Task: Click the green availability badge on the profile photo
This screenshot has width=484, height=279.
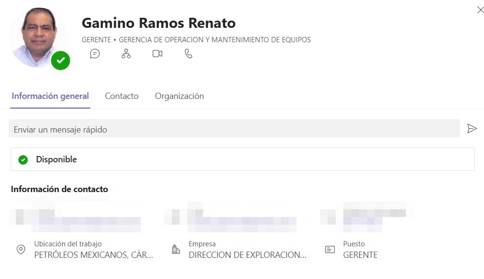Action: 61,61
